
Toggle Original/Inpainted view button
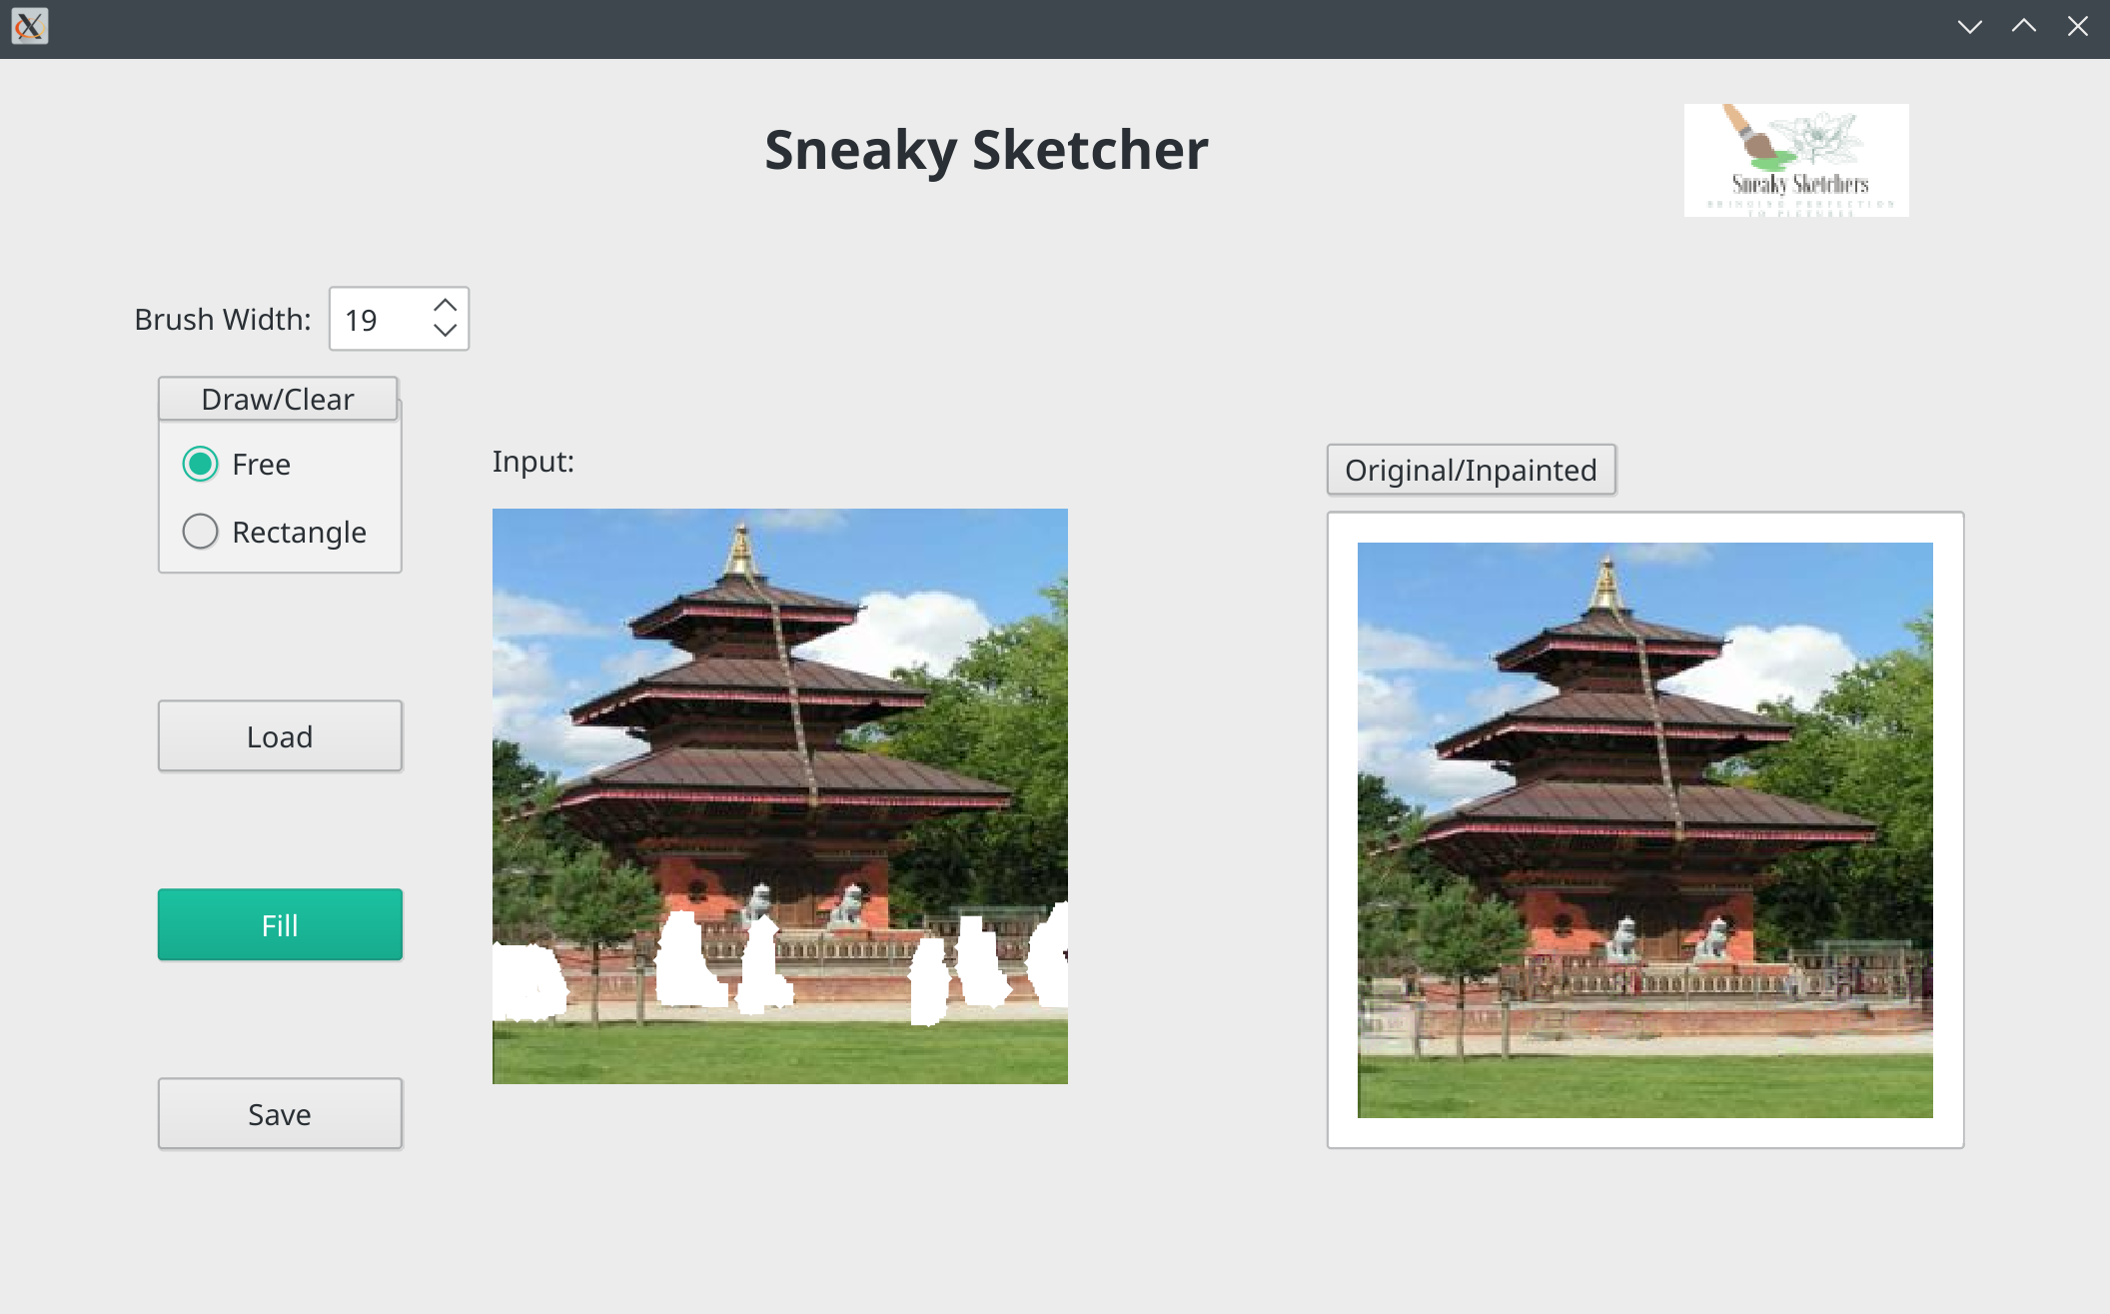1471,470
